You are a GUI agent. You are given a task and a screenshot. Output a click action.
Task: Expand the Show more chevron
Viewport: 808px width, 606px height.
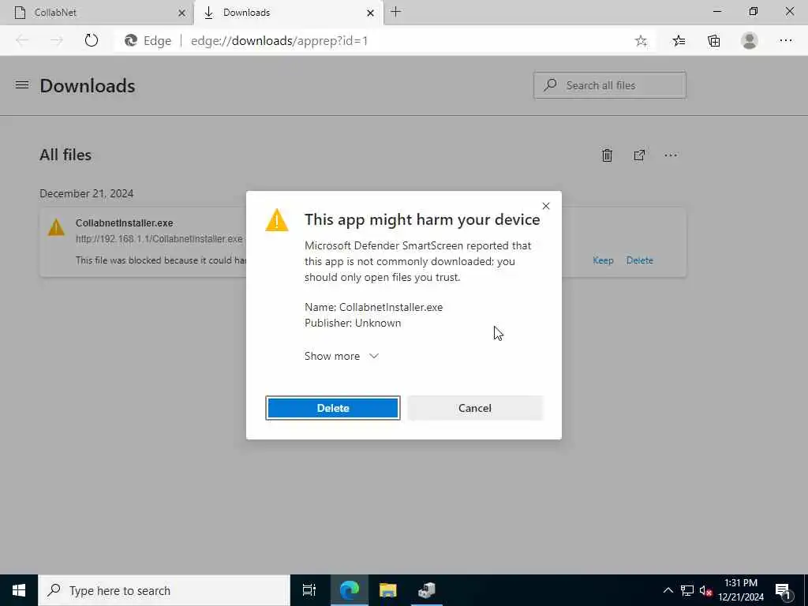coord(374,356)
